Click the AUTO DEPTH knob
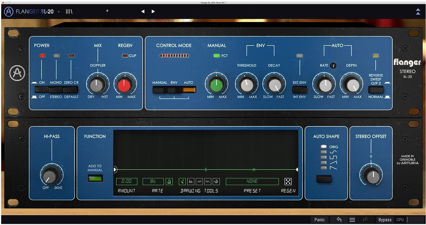This screenshot has width=426, height=225. point(351,84)
